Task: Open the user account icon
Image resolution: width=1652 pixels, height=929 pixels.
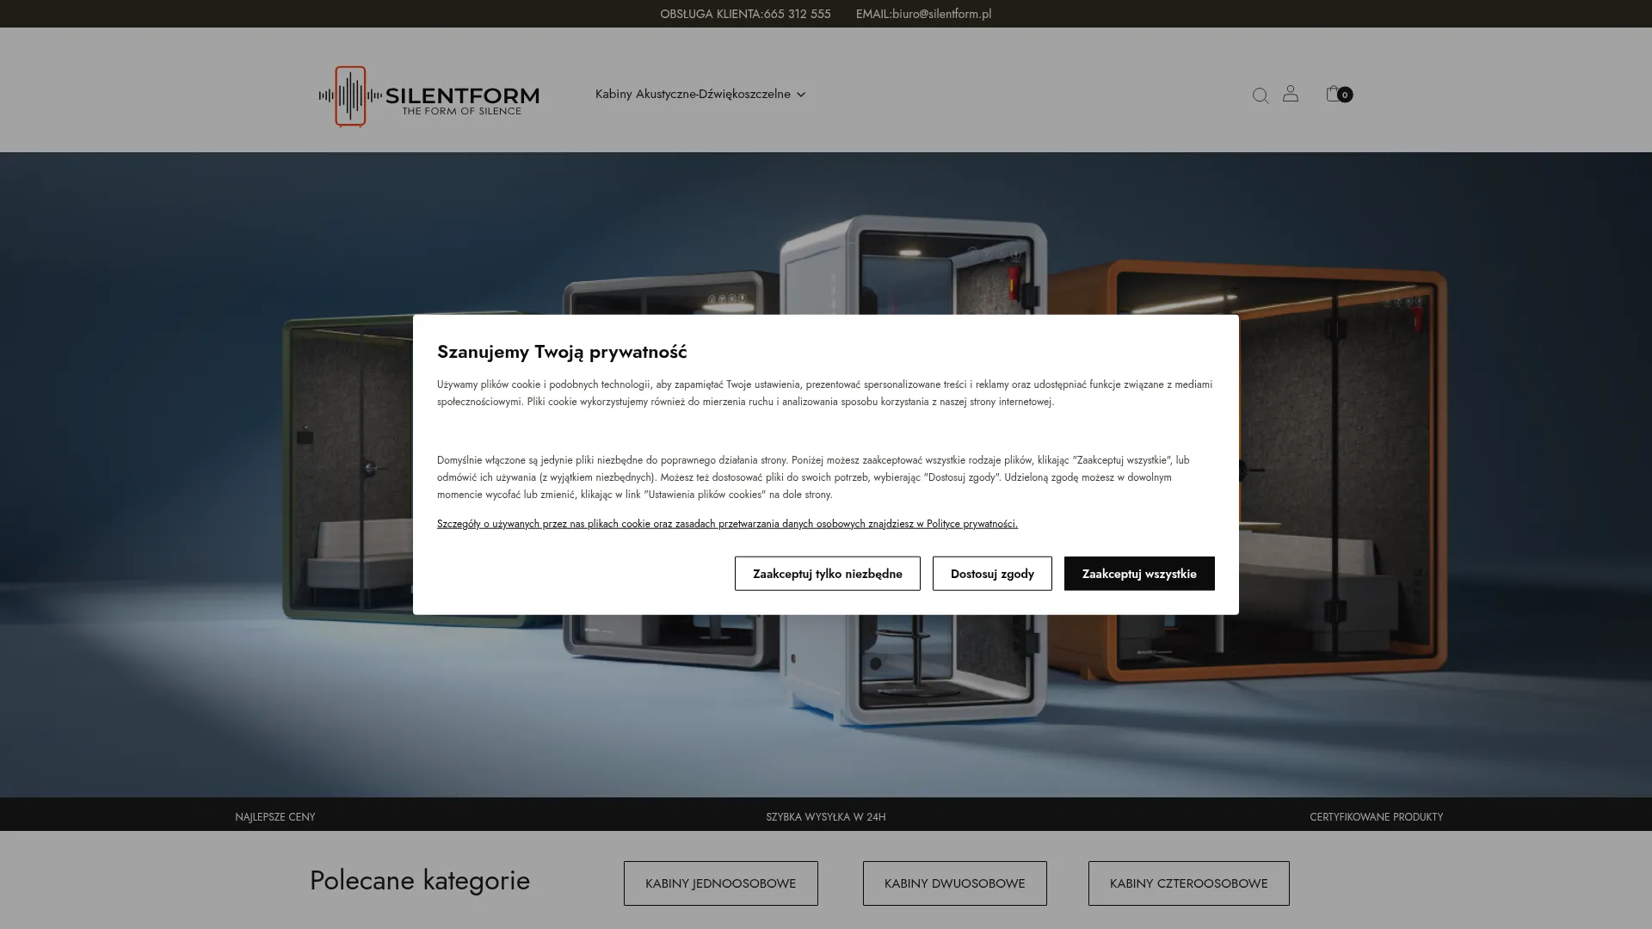Action: (x=1290, y=95)
